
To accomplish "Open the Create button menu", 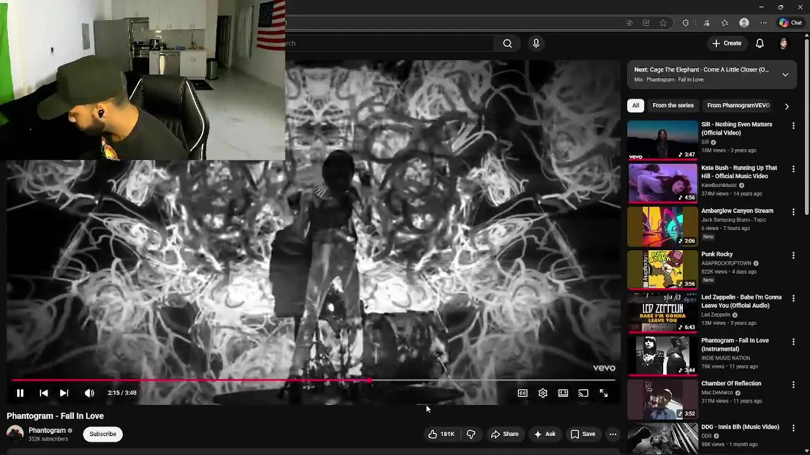I will 726,43.
